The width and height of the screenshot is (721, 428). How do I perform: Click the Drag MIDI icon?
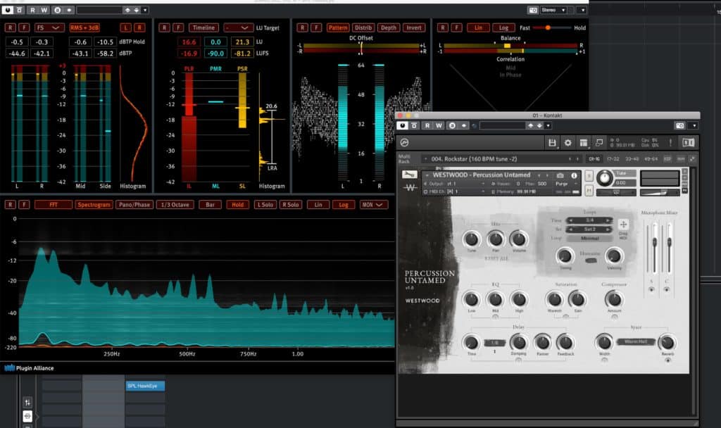click(623, 225)
